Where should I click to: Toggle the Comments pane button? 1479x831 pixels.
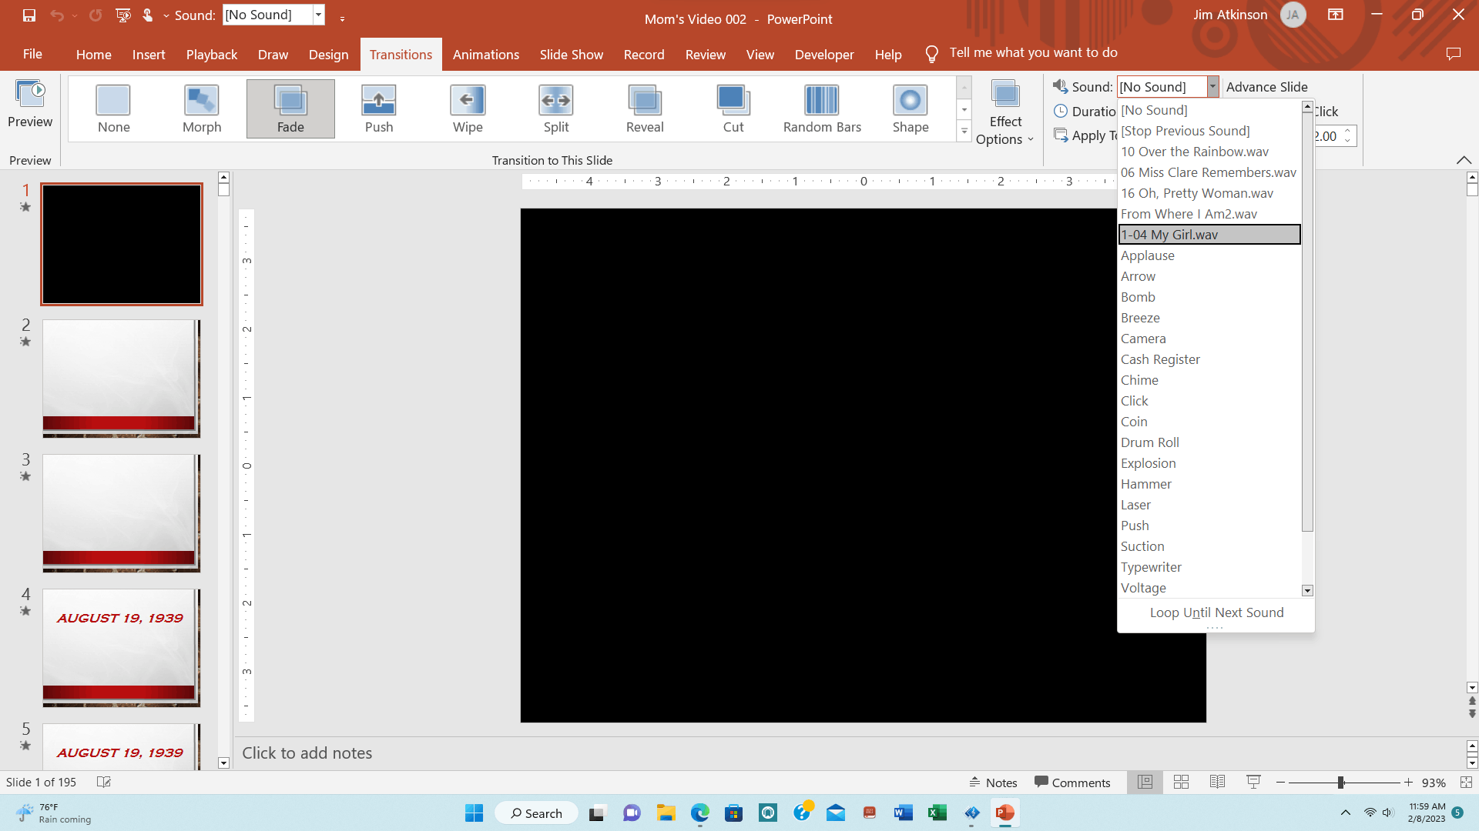[1072, 783]
